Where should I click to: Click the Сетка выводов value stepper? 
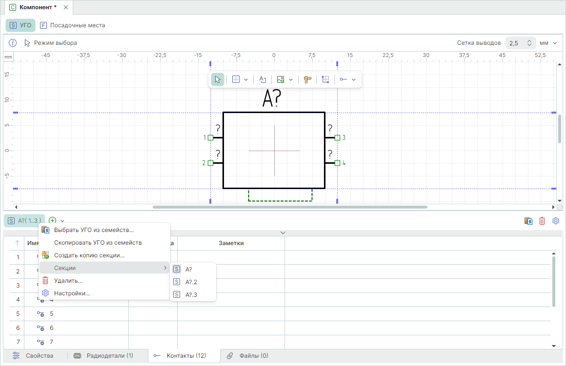pyautogui.click(x=529, y=43)
